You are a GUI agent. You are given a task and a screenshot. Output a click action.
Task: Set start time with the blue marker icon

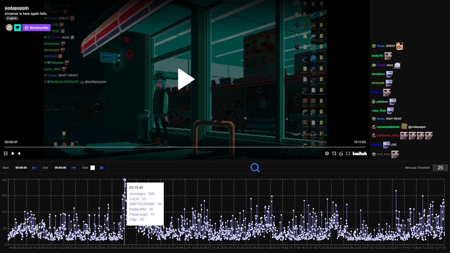(34, 168)
